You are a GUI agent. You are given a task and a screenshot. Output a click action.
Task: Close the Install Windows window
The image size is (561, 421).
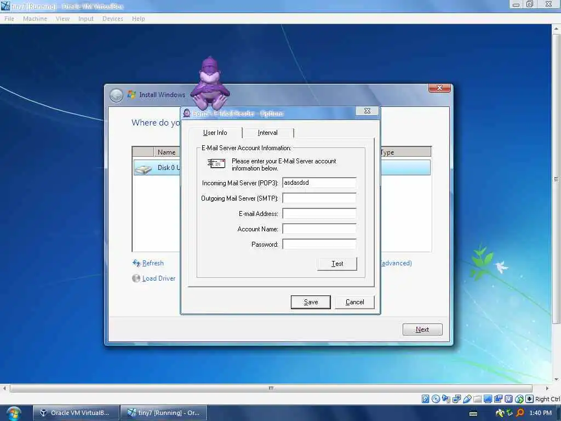439,88
